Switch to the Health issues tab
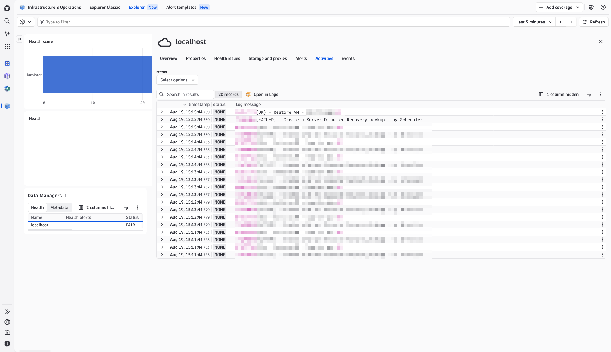 click(x=227, y=58)
